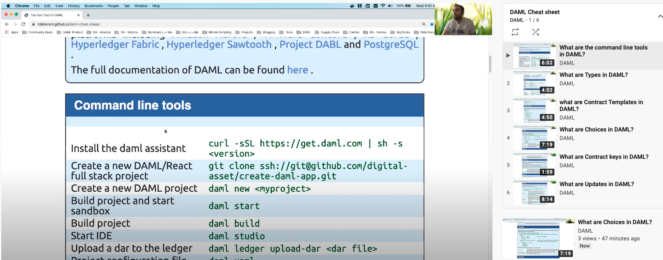
Task: Select the 'daml studio' command text
Action: [x=236, y=236]
